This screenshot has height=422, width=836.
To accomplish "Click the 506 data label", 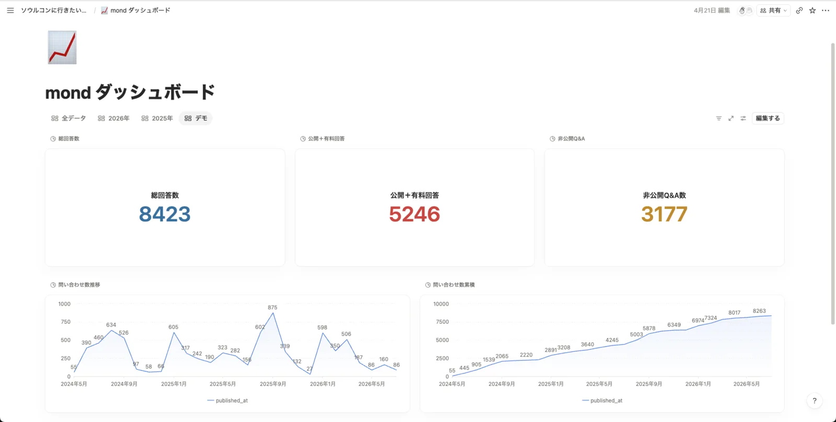I will pos(346,334).
